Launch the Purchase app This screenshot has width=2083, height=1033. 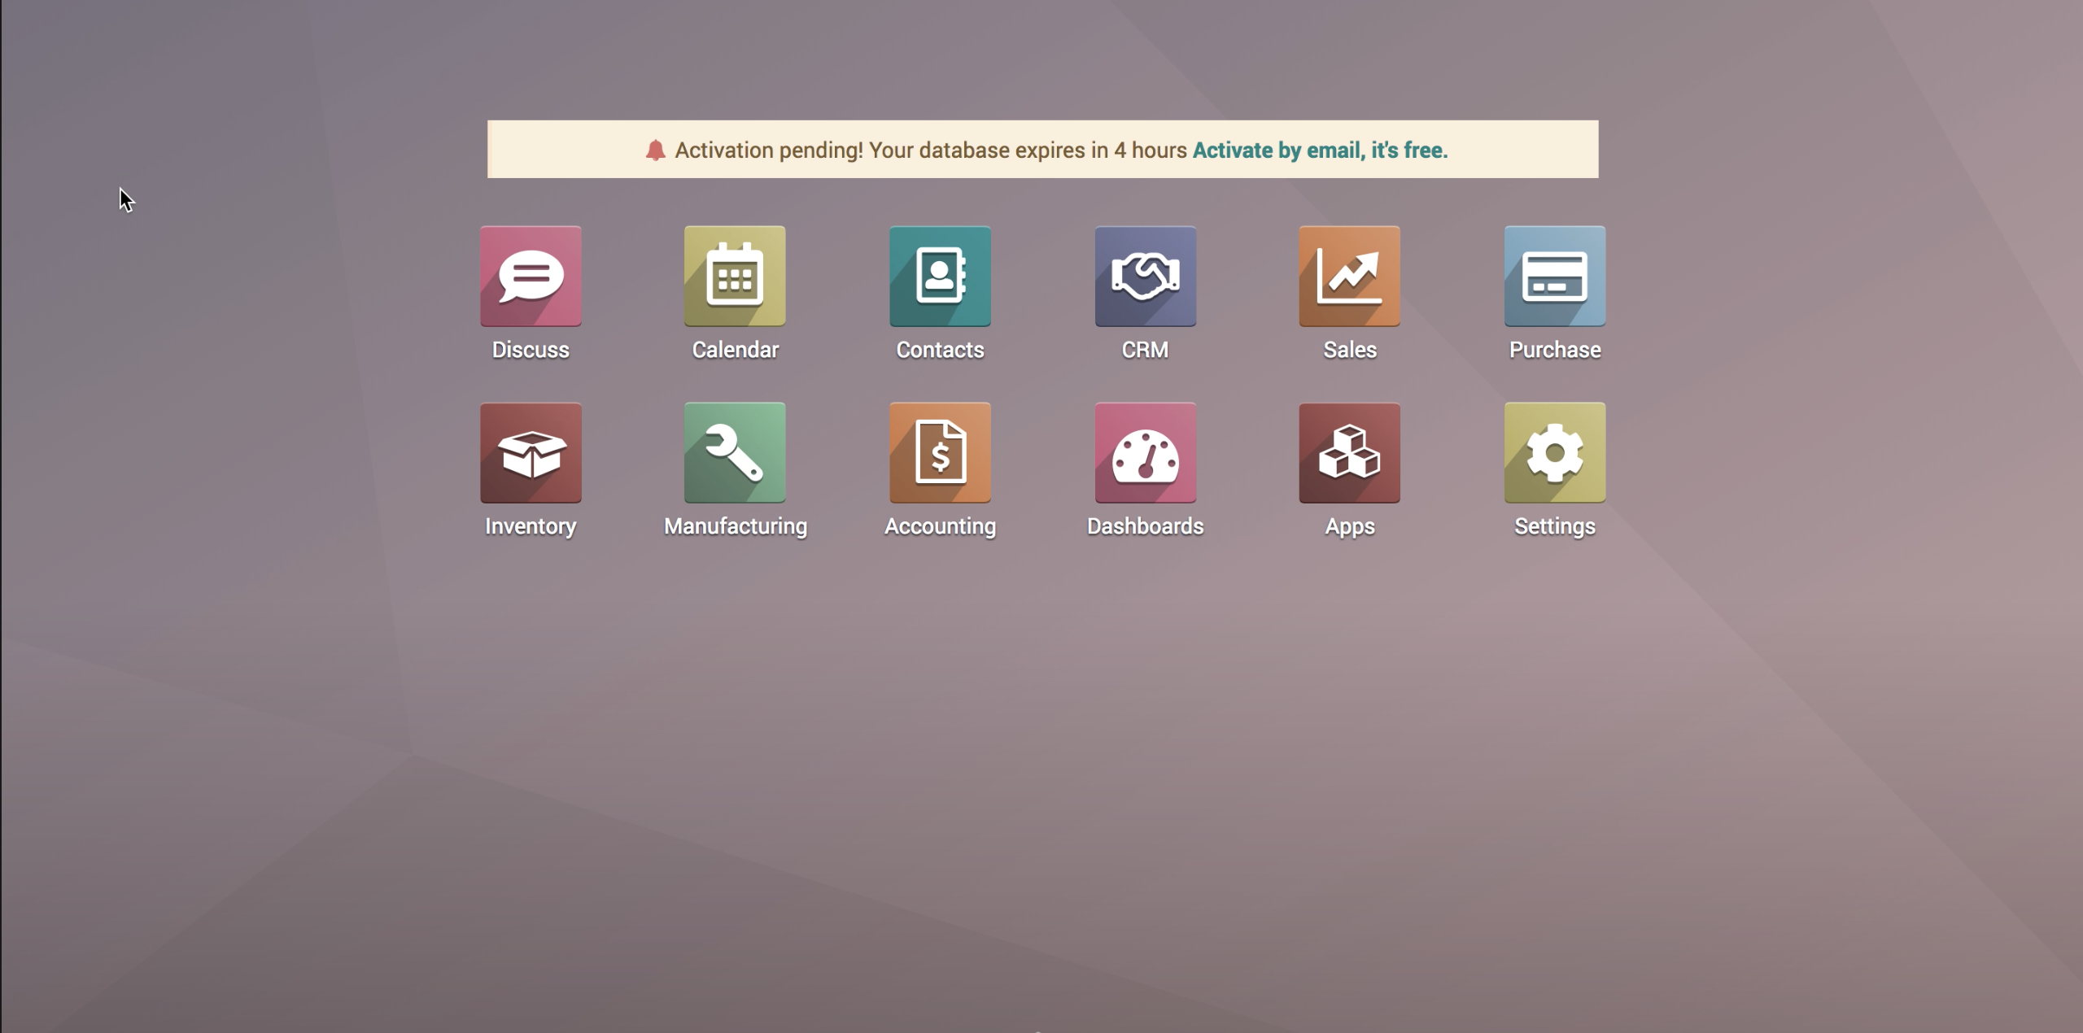pyautogui.click(x=1554, y=277)
